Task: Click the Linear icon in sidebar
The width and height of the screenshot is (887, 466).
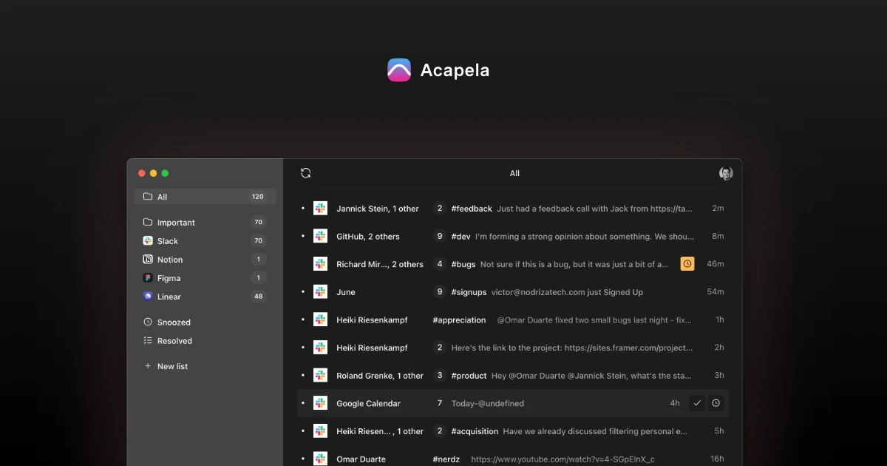Action: [148, 297]
